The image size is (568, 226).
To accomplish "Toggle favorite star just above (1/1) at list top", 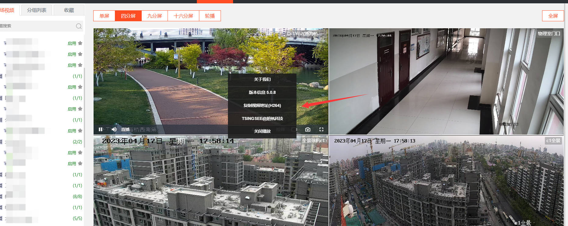I will pos(80,65).
